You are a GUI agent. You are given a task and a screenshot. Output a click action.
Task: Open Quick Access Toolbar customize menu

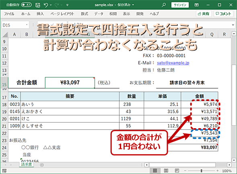click(x=68, y=5)
